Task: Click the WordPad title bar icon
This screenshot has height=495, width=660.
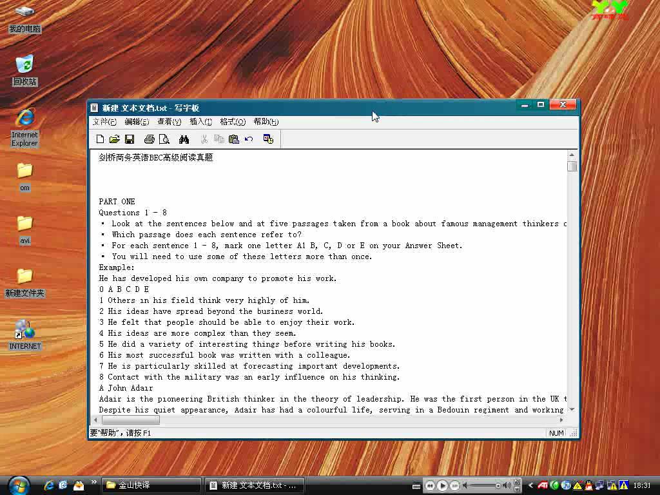Action: click(x=95, y=108)
